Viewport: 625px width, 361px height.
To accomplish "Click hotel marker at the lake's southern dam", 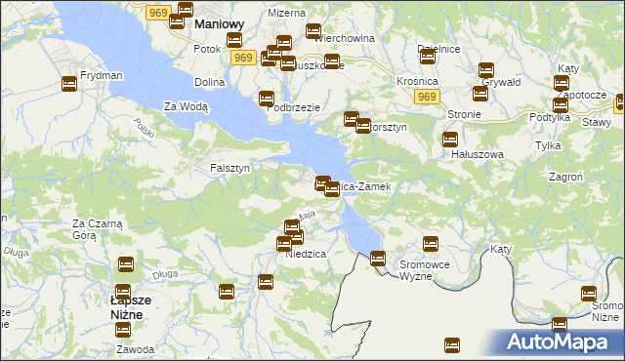I will tap(378, 259).
